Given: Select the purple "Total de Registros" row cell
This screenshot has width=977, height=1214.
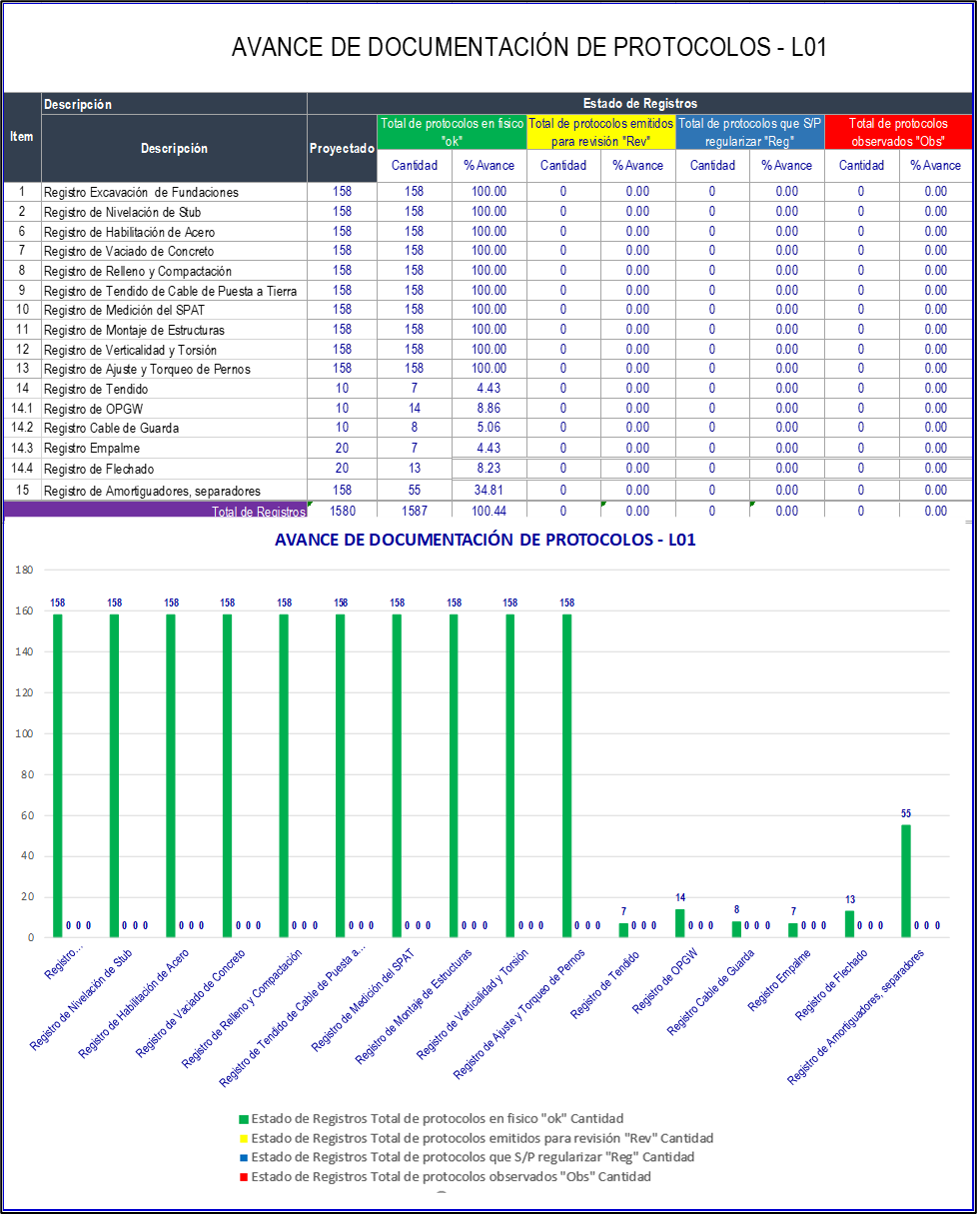Looking at the screenshot, I should tap(156, 511).
